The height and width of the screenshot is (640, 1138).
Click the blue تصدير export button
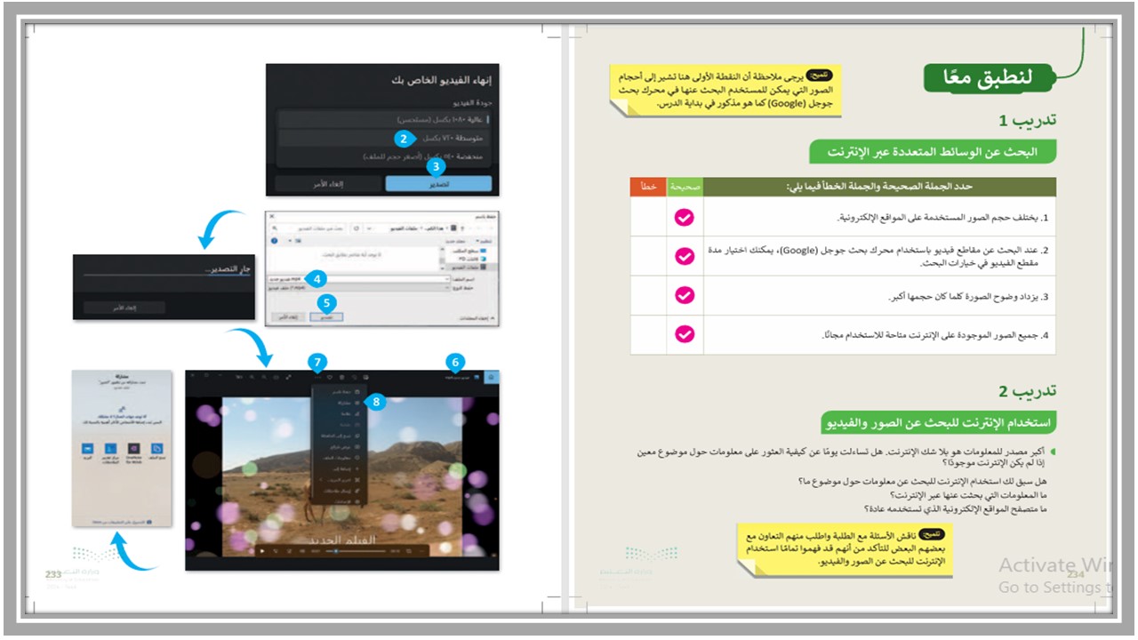pos(437,183)
